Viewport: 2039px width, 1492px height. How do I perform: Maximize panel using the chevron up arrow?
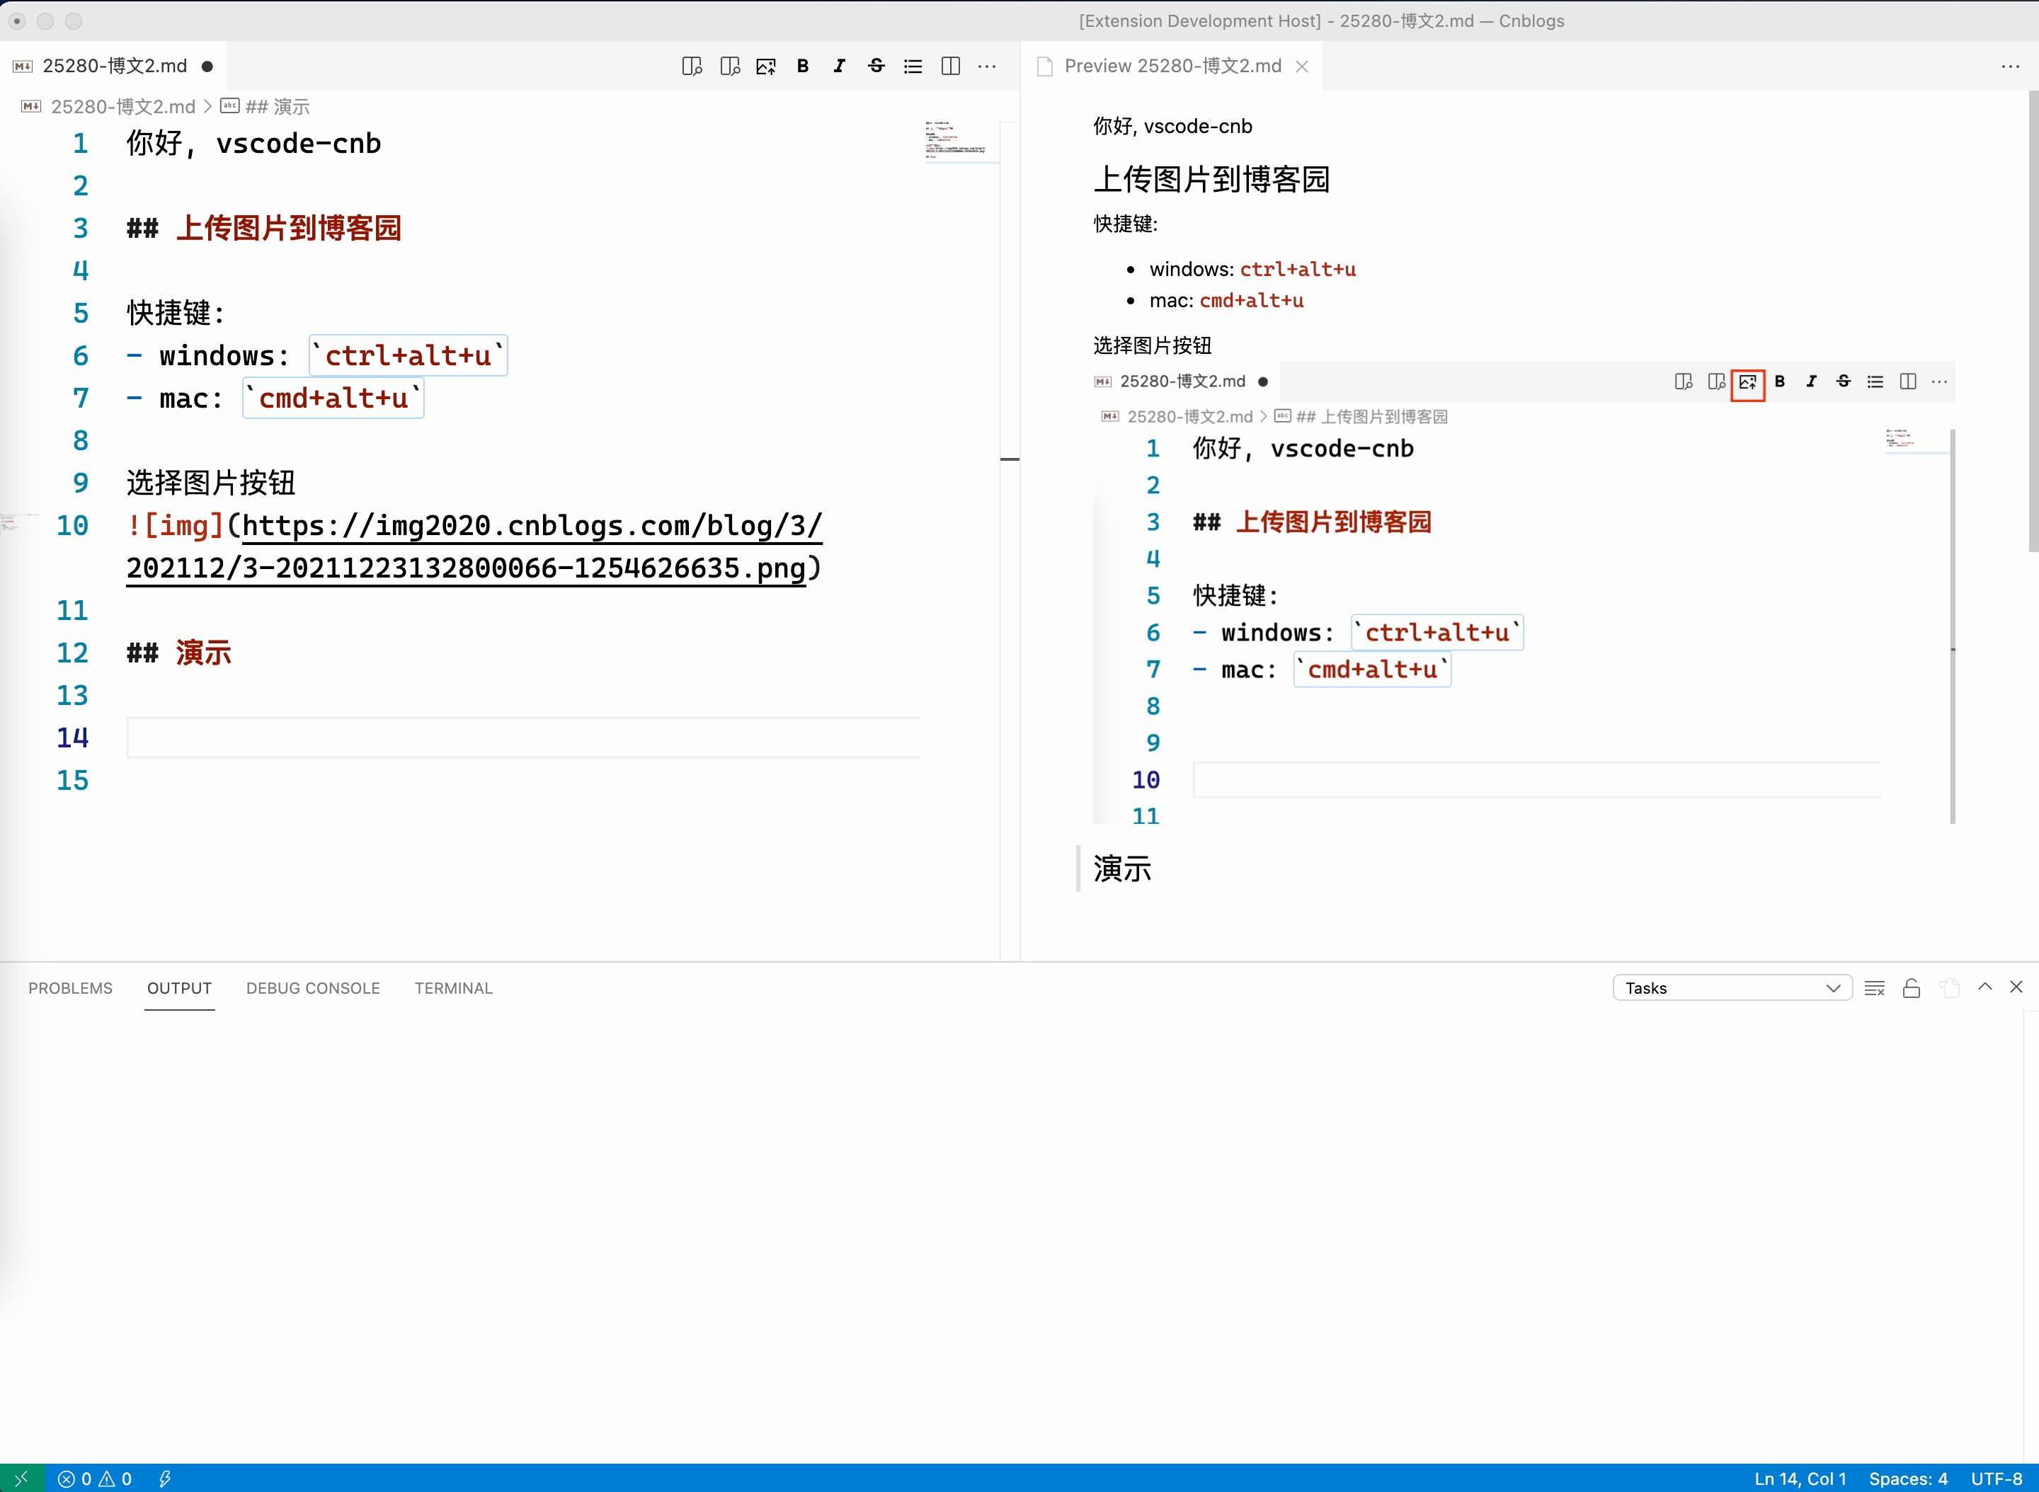[x=1984, y=987]
